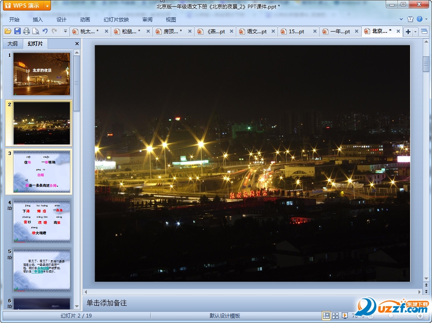432x323 pixels.
Task: Open the 幻灯片放映 ribbon tab
Action: click(116, 19)
